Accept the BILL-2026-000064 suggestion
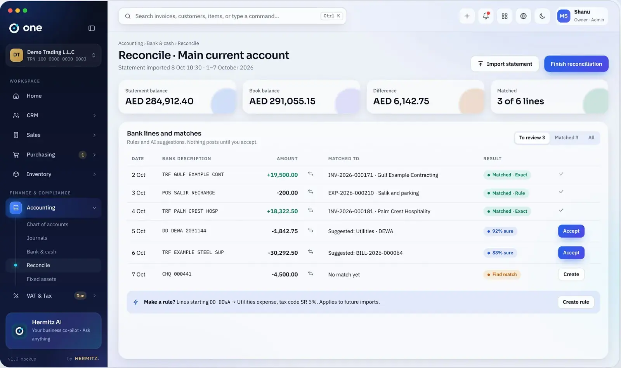621x368 pixels. [x=571, y=253]
